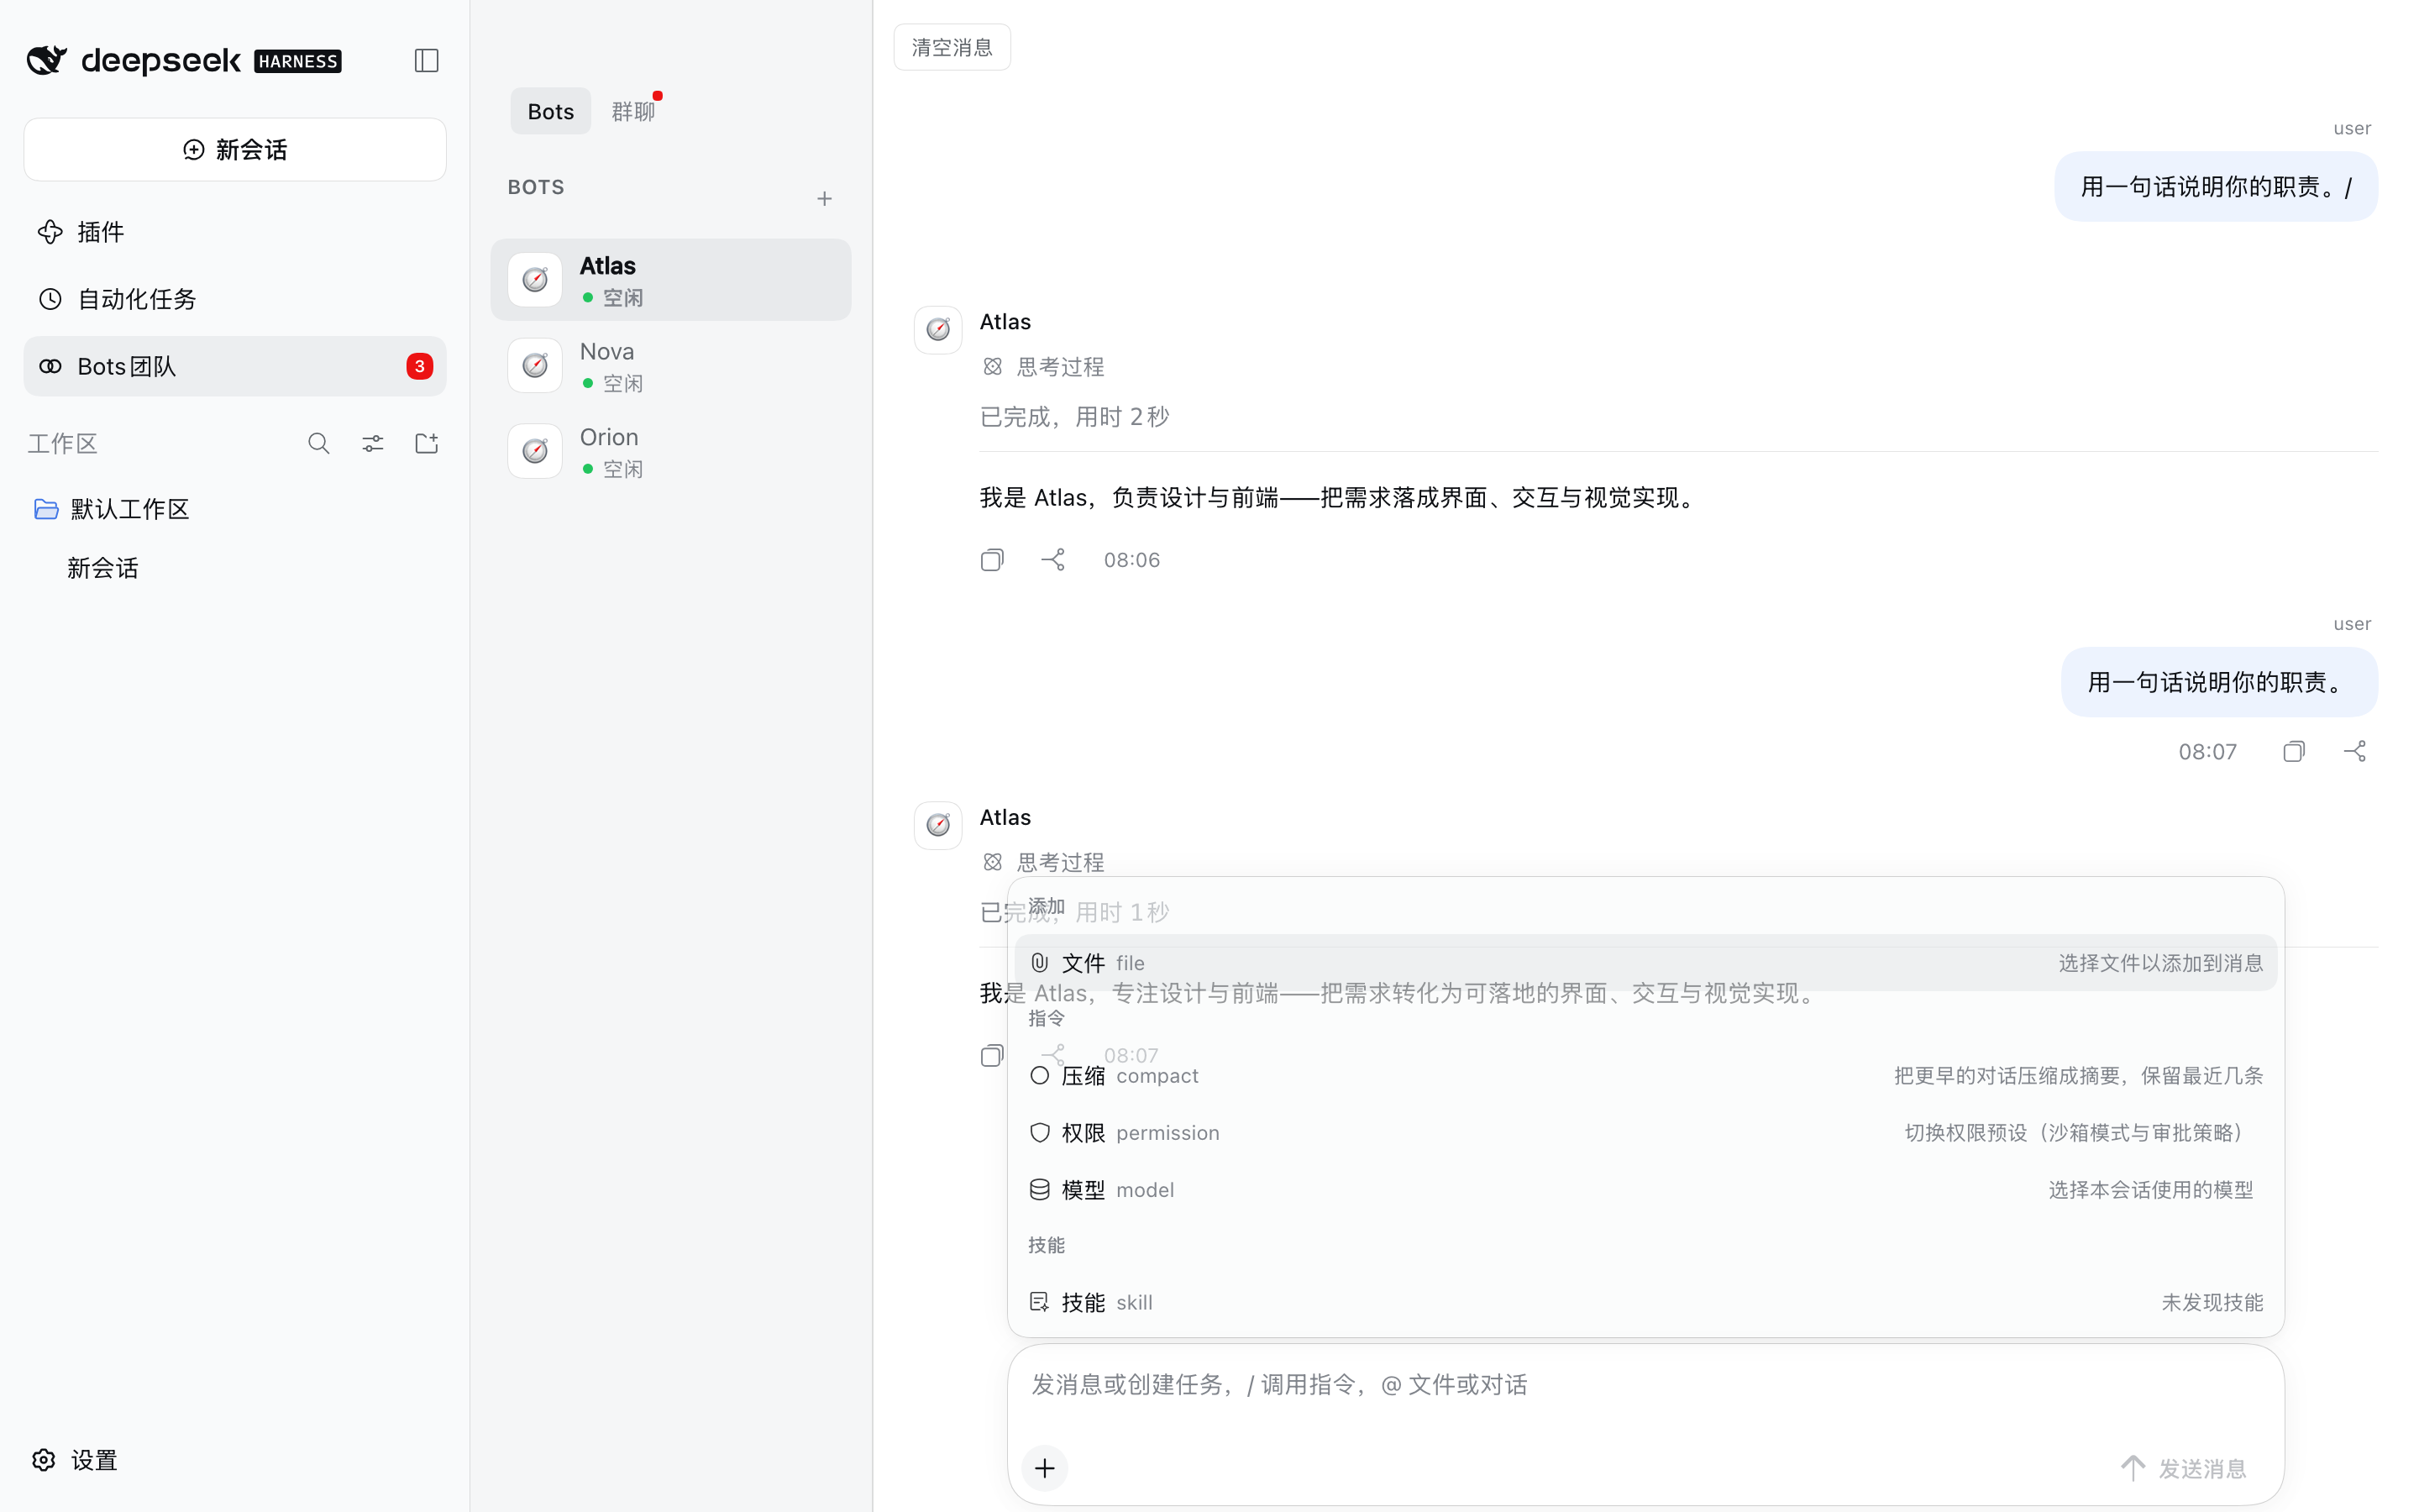Click the first user message bubble ending with slash
2419x1512 pixels.
point(2216,187)
